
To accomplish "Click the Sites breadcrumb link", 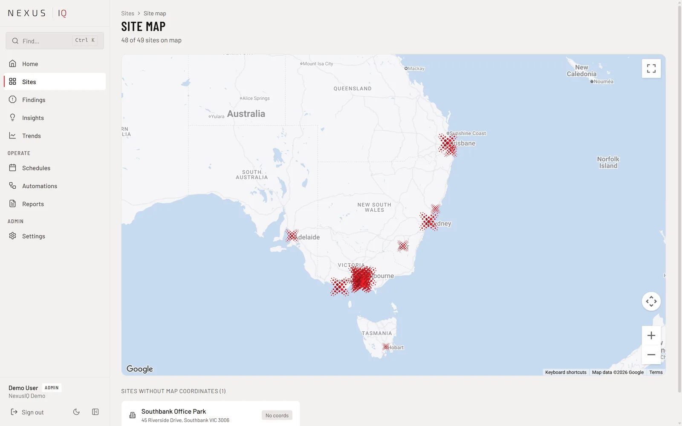I will tap(127, 14).
